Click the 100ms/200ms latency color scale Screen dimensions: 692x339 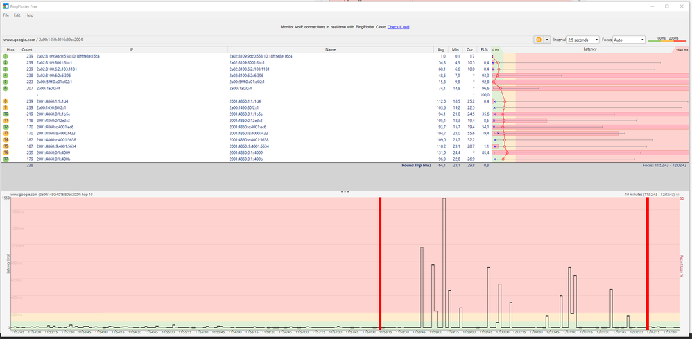667,40
